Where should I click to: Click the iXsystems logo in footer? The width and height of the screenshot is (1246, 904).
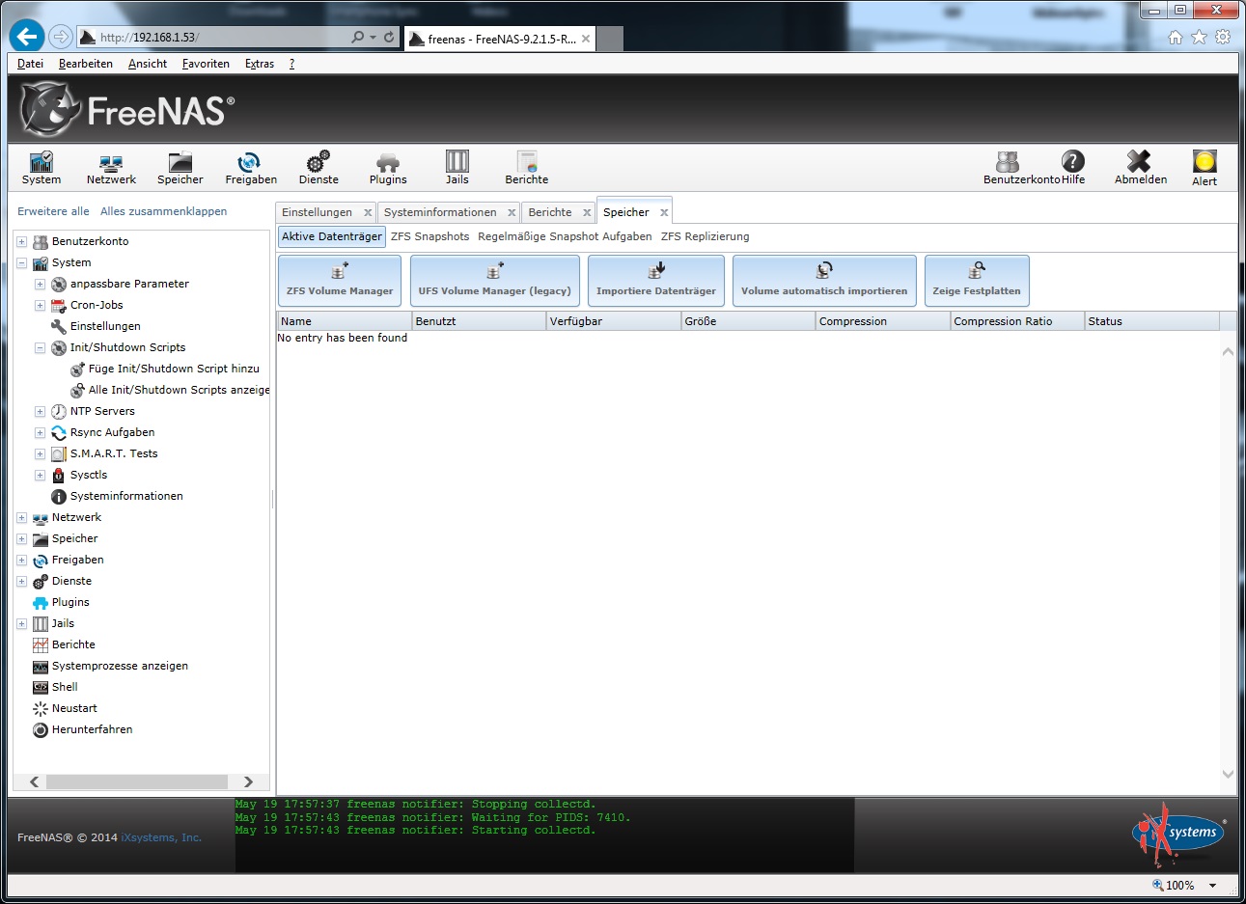1179,834
